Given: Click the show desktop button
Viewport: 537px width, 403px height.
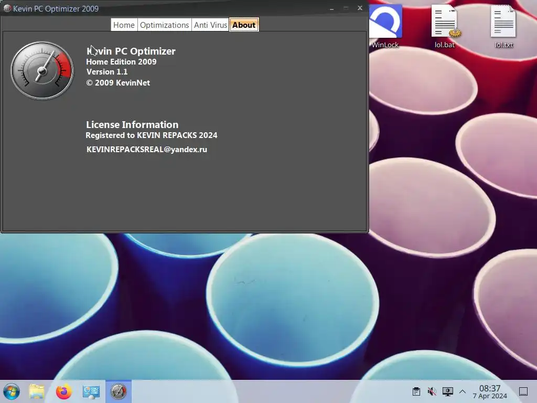Looking at the screenshot, I should pos(523,391).
